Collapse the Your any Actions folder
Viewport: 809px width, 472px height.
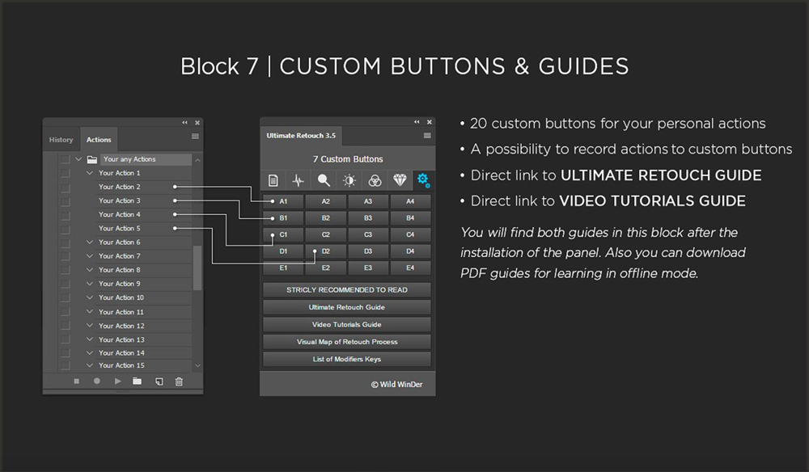click(78, 159)
